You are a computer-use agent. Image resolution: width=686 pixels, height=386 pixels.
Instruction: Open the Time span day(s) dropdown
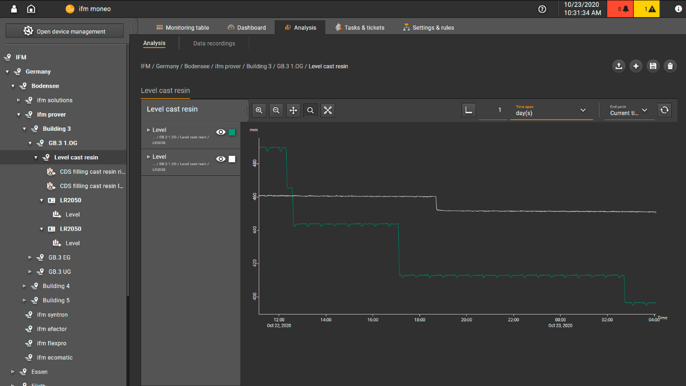(x=583, y=110)
